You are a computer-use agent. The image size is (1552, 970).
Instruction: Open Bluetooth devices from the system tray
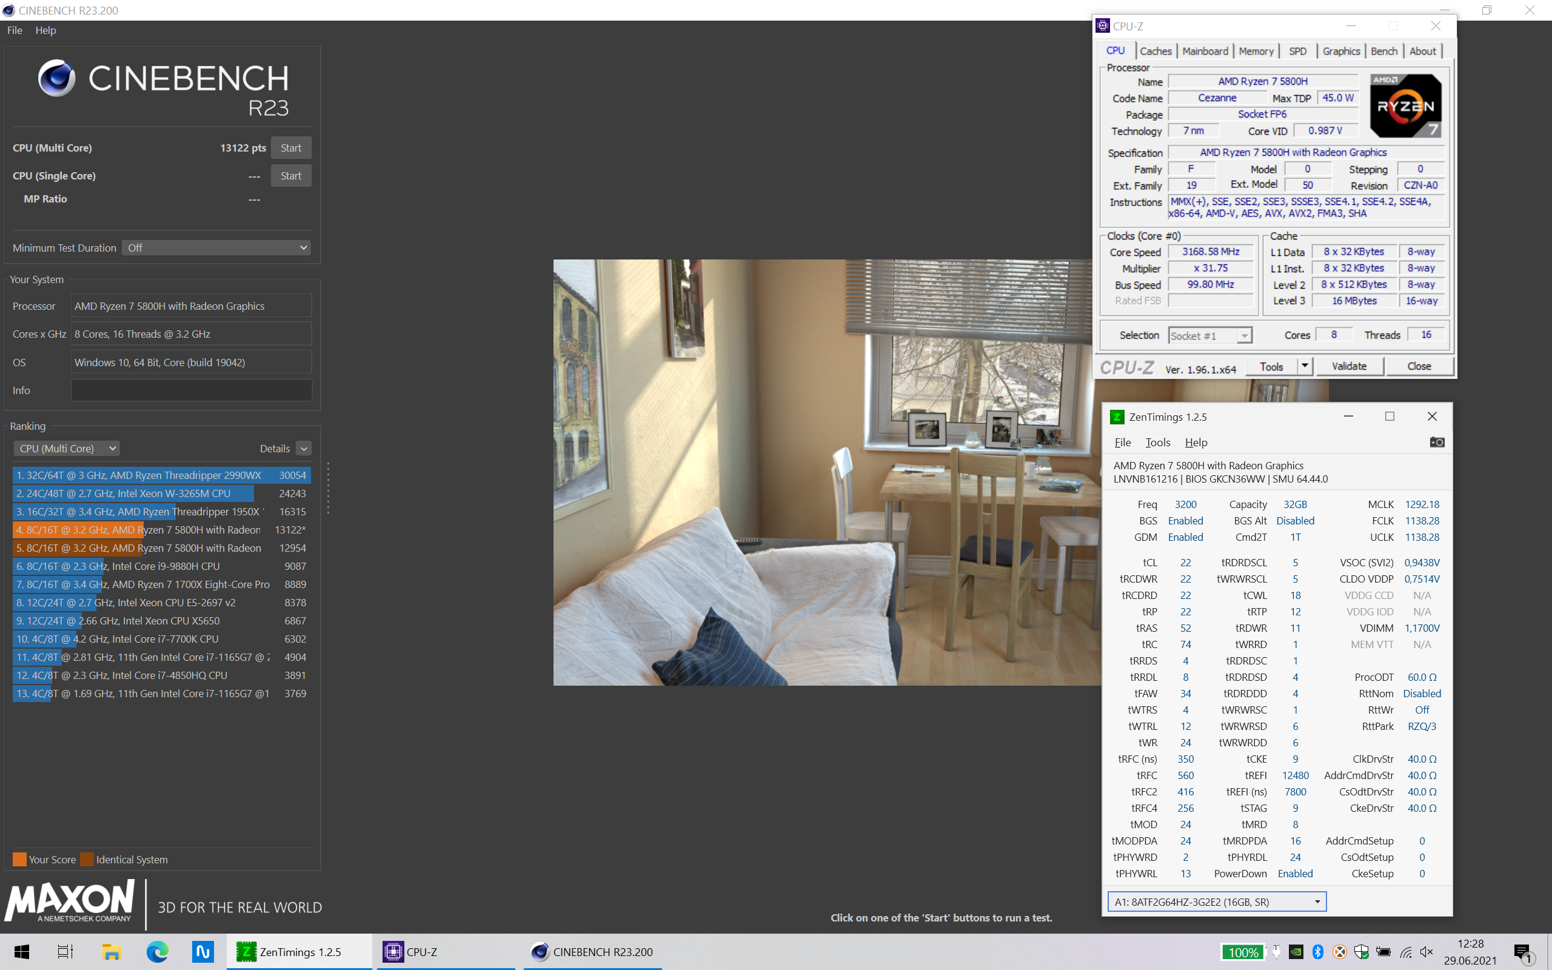(x=1318, y=952)
